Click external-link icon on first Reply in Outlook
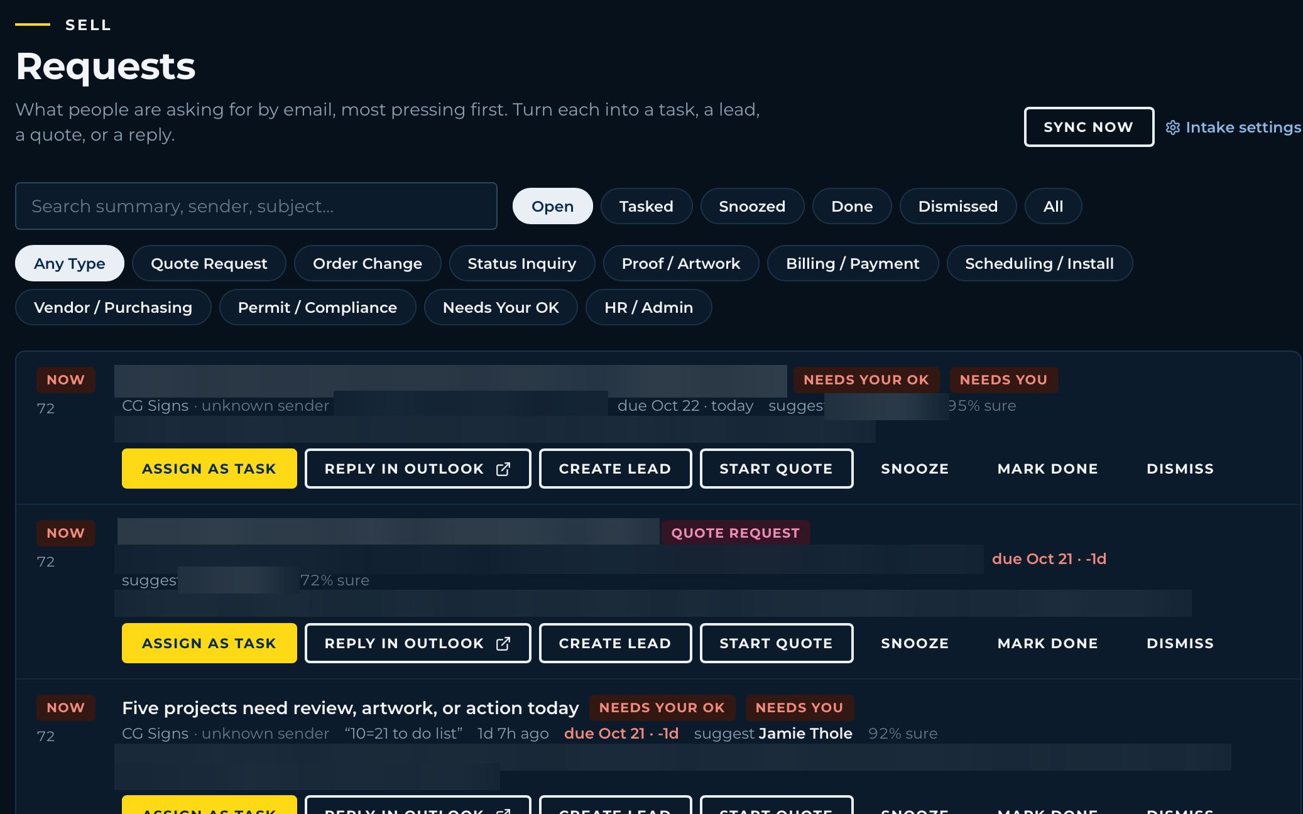Screen dimensions: 1303x814 [503, 469]
